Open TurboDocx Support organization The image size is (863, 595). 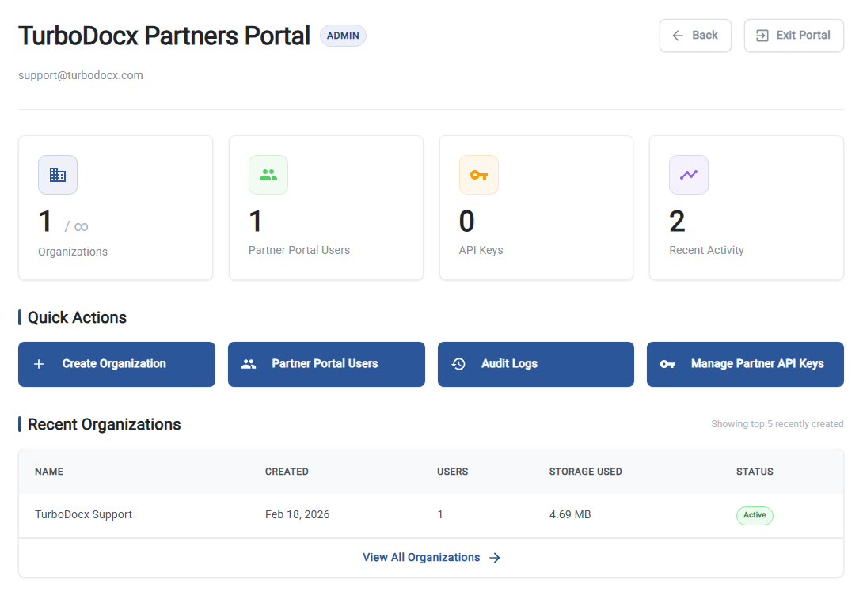point(83,514)
